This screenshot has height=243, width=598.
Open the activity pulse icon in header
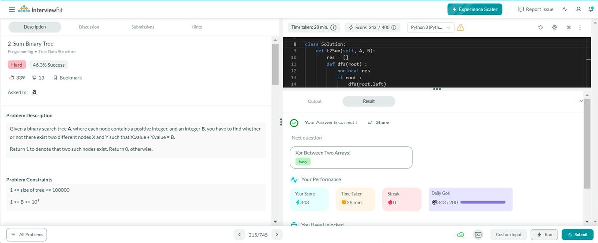565,9
